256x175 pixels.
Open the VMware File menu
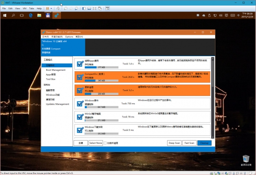pyautogui.click(x=4, y=9)
